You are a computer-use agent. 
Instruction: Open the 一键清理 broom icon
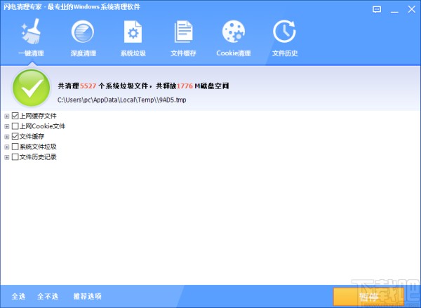[31, 32]
